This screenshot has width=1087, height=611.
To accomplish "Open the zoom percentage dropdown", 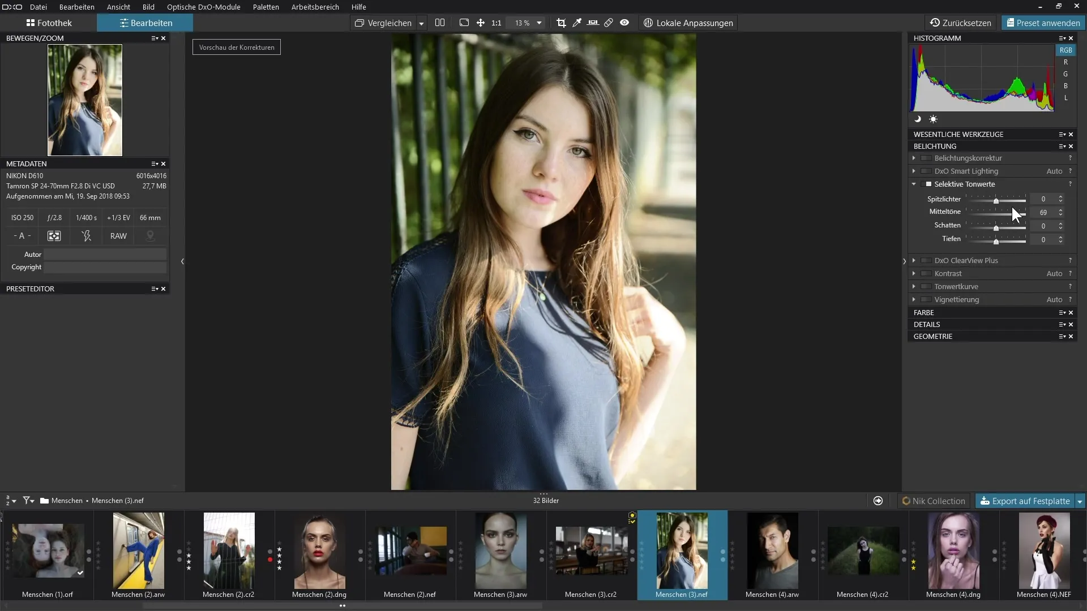I will tap(539, 23).
